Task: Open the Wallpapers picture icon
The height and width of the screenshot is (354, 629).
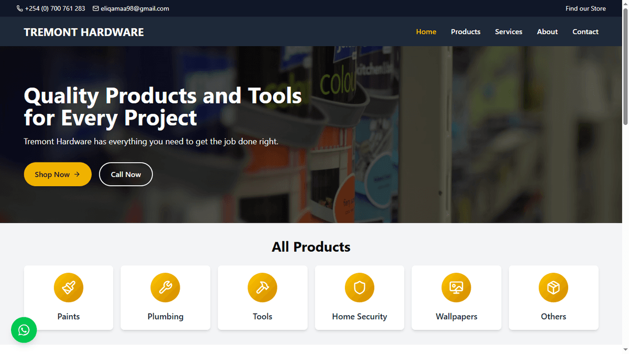Action: [x=456, y=287]
